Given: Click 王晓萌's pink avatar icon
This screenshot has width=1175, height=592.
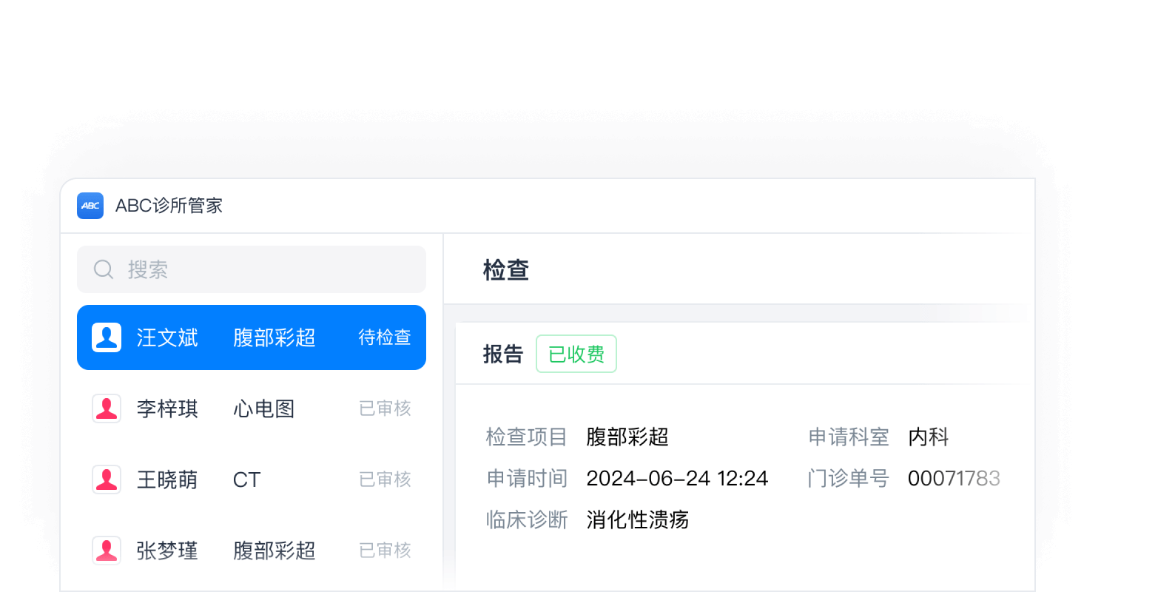Looking at the screenshot, I should pyautogui.click(x=107, y=480).
